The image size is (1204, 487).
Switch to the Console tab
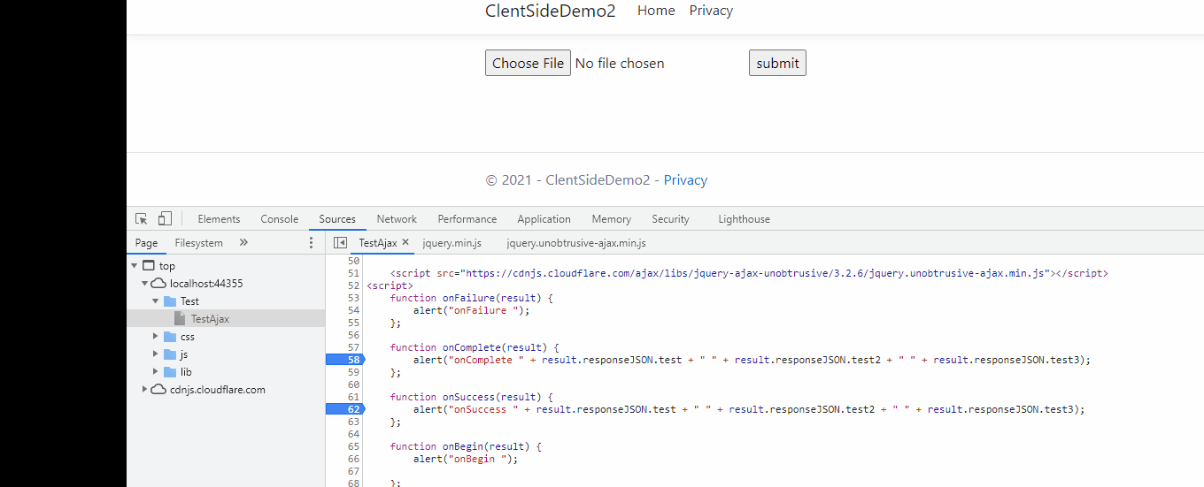click(x=279, y=219)
